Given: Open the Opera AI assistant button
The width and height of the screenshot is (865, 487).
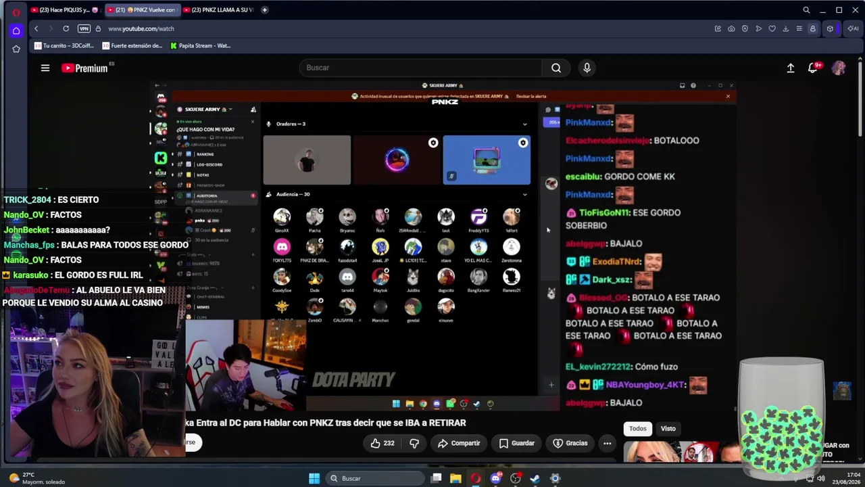Looking at the screenshot, I should pos(853,28).
